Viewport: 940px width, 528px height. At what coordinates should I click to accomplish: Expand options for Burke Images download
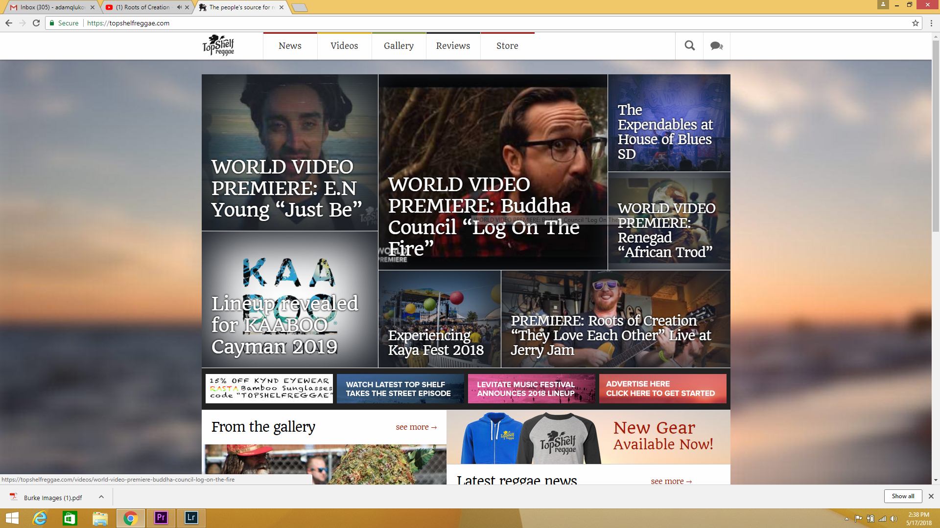pos(101,497)
